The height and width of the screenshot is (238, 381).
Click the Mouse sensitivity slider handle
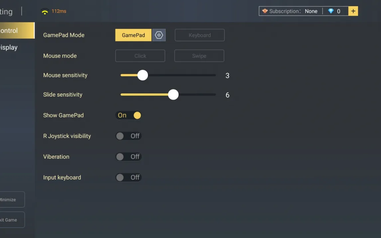click(x=143, y=75)
